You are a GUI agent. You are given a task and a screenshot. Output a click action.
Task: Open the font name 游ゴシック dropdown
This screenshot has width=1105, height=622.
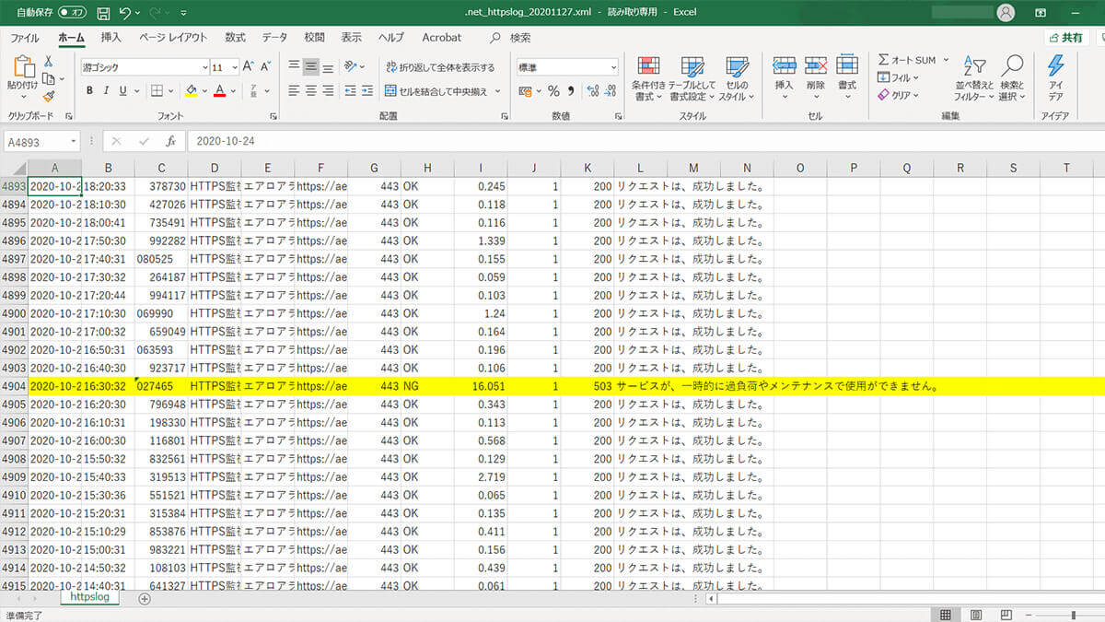click(204, 67)
